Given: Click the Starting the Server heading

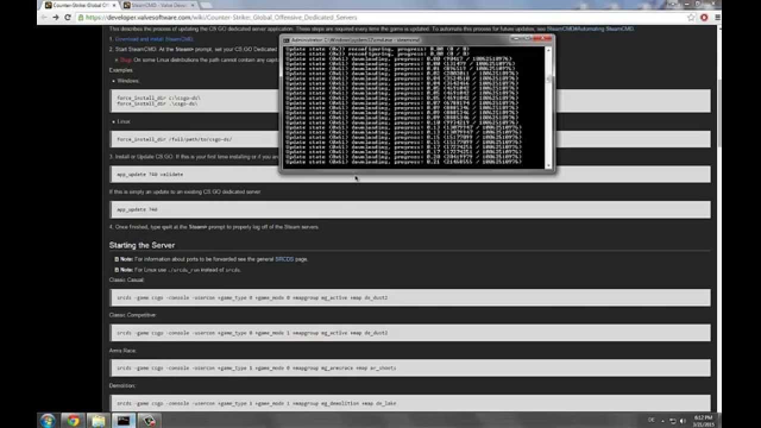Looking at the screenshot, I should click(x=141, y=245).
